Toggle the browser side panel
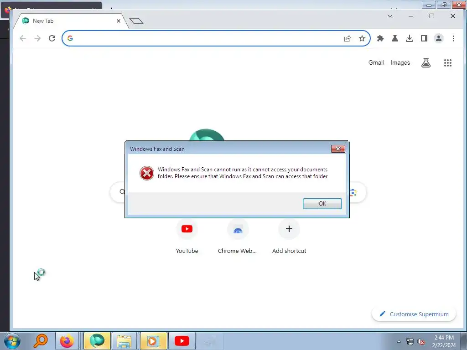467x350 pixels. coord(424,38)
